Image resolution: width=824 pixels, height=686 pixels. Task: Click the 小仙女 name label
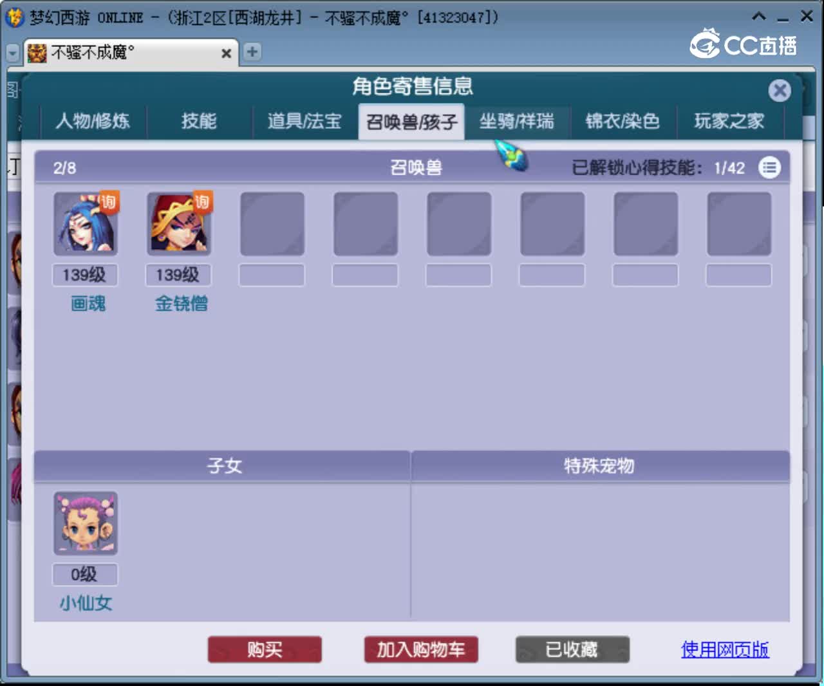pos(86,603)
